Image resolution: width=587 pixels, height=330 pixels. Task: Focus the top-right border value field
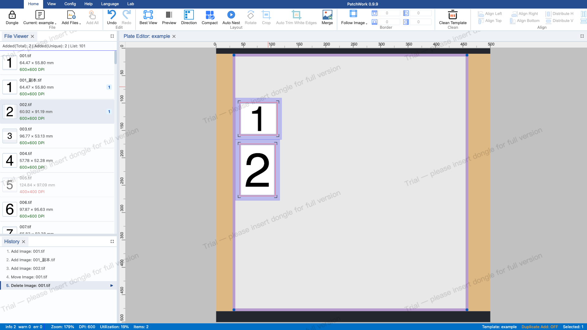click(421, 13)
